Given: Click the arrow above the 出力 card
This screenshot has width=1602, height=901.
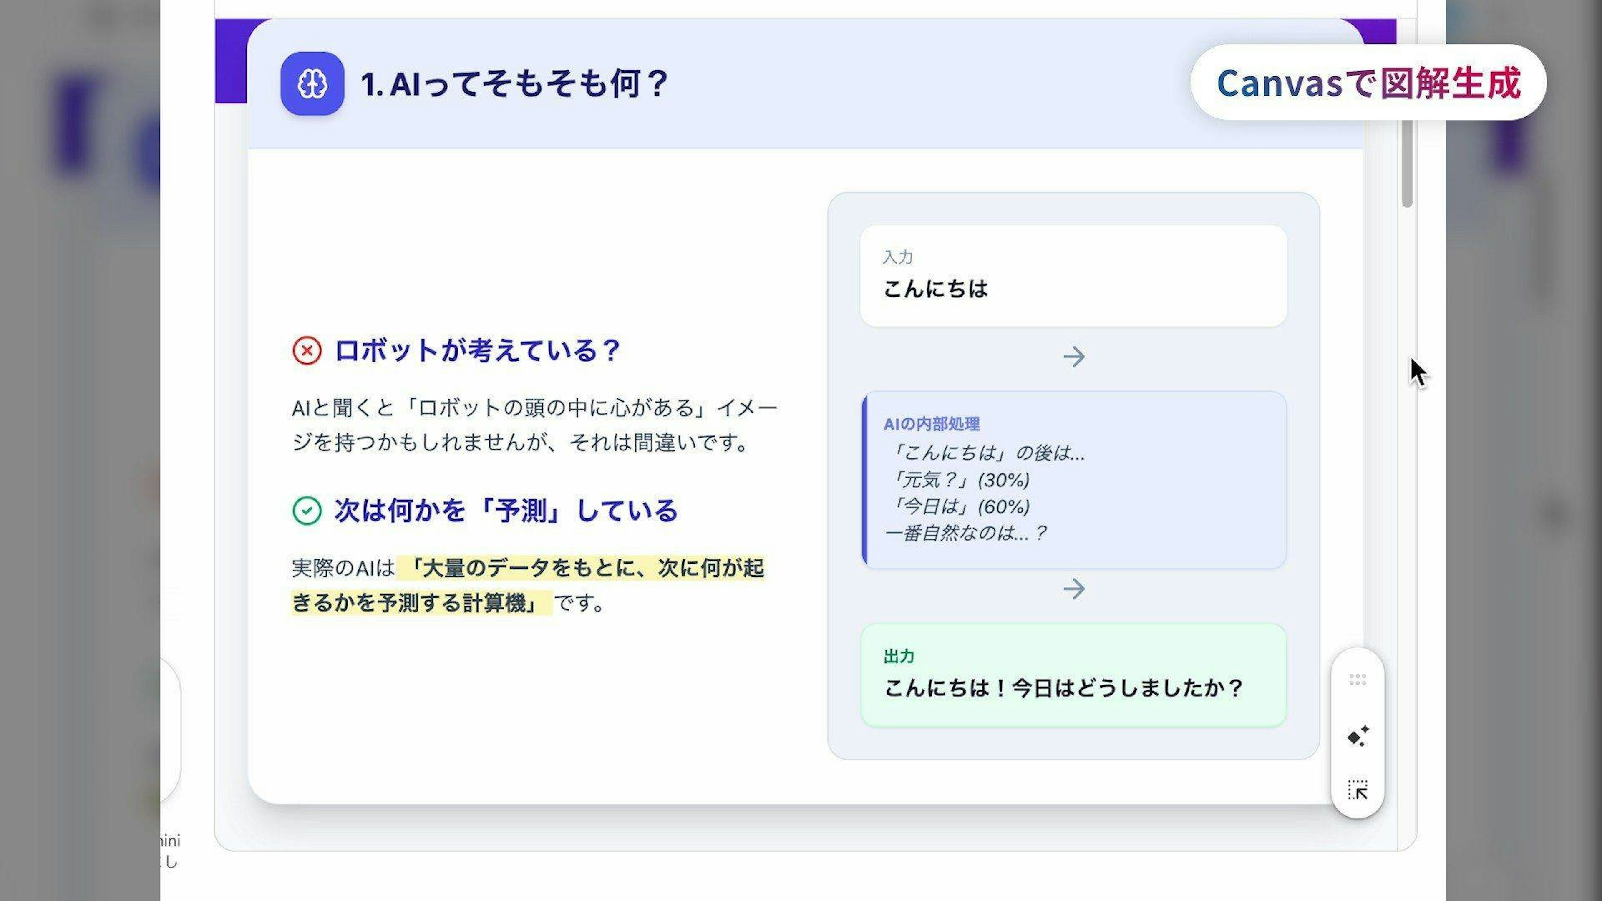Looking at the screenshot, I should (1073, 588).
